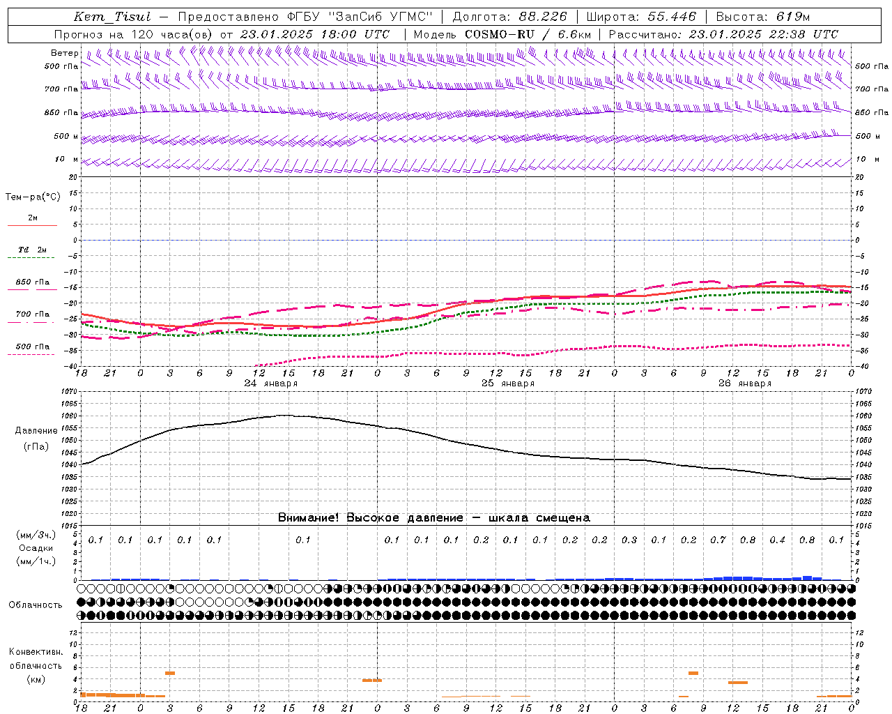Click the (мм/1ч.) units label
Image resolution: width=892 pixels, height=714 pixels.
[36, 561]
